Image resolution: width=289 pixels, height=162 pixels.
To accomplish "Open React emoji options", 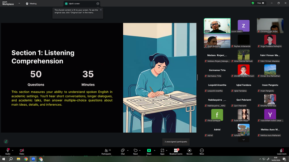I will click(135, 152).
